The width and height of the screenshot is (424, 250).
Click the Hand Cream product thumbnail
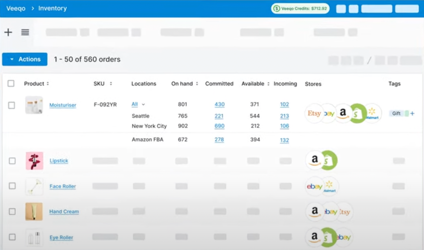34,211
